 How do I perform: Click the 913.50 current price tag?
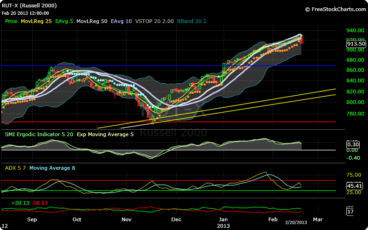(x=356, y=44)
